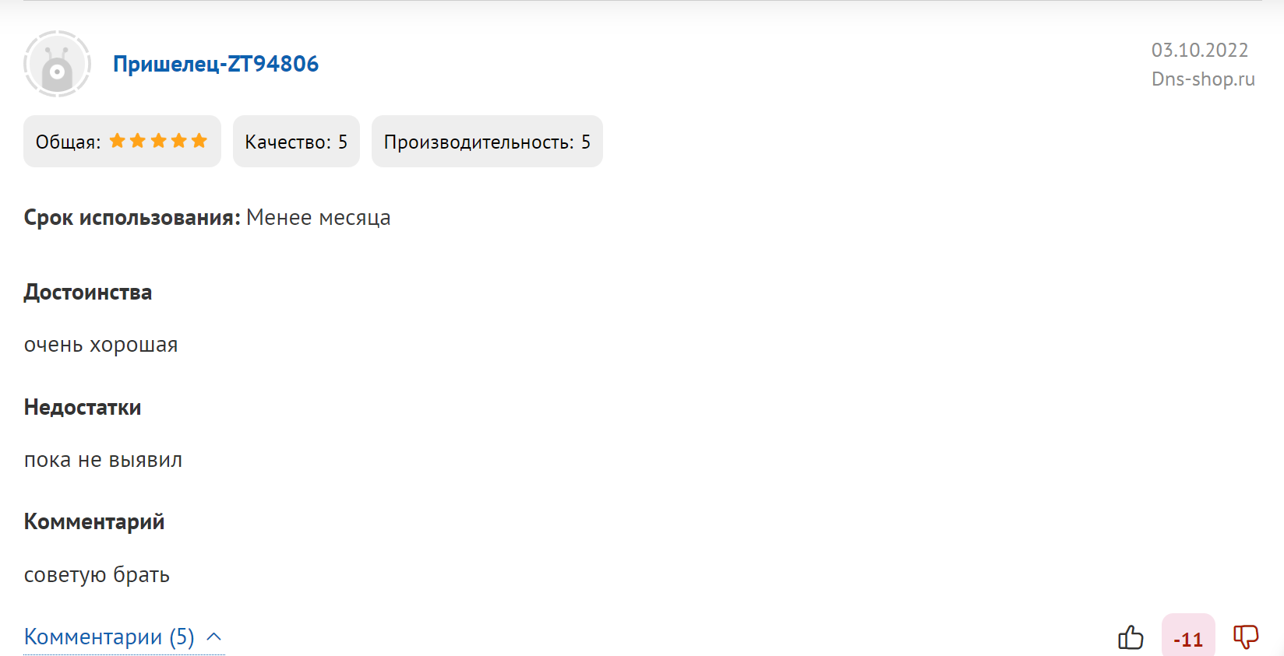Screen dimensions: 1284x656
Task: Click the Общая five-star rating badge
Action: (122, 142)
